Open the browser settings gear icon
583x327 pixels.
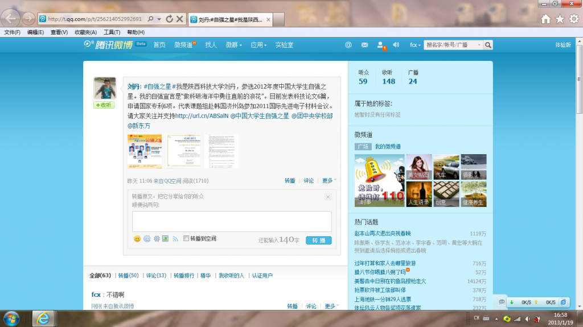point(574,19)
